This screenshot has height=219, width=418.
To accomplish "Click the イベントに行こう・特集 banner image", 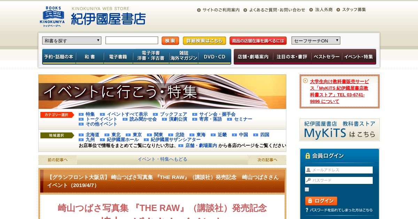I will 162,92.
